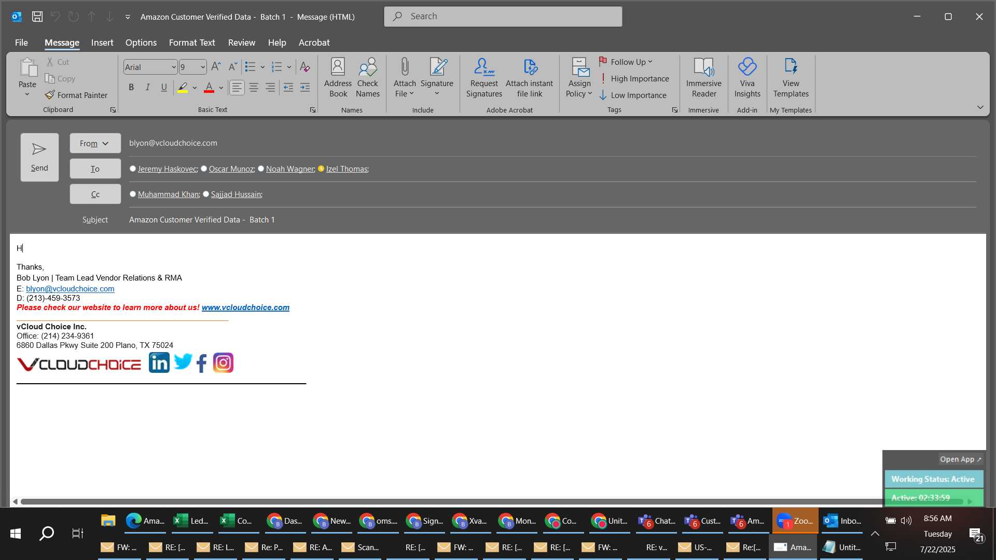Open Follow Up dropdown
Screen dimensions: 996x560
pyautogui.click(x=626, y=62)
